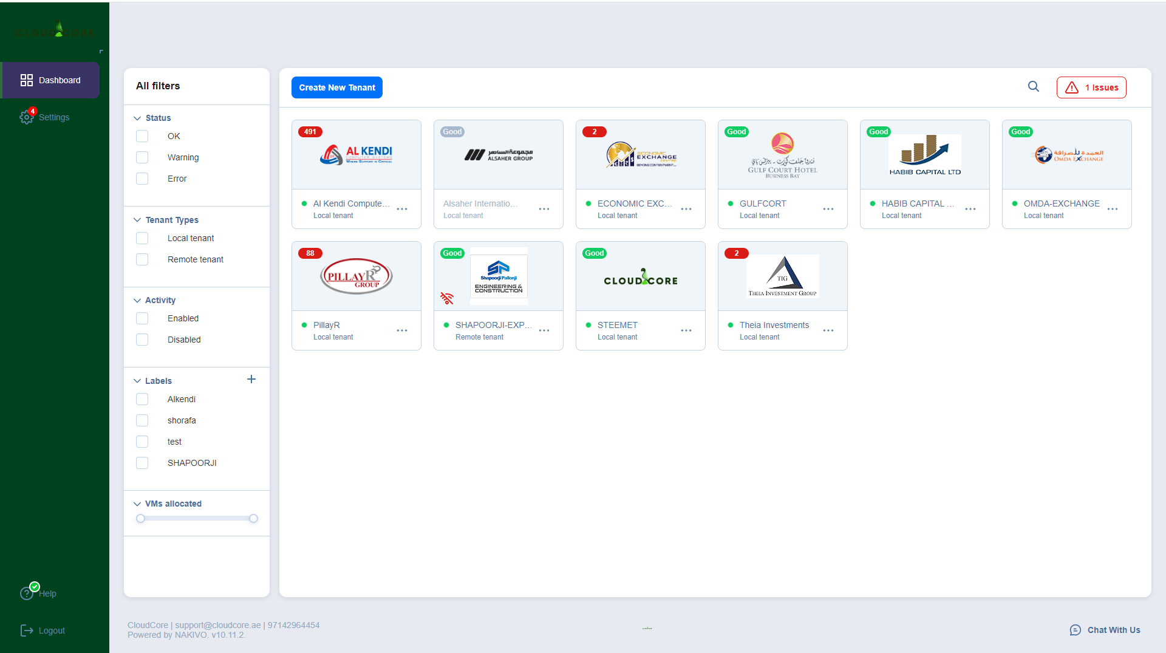The image size is (1166, 653).
Task: Tick the Disabled activity checkbox
Action: pyautogui.click(x=142, y=340)
